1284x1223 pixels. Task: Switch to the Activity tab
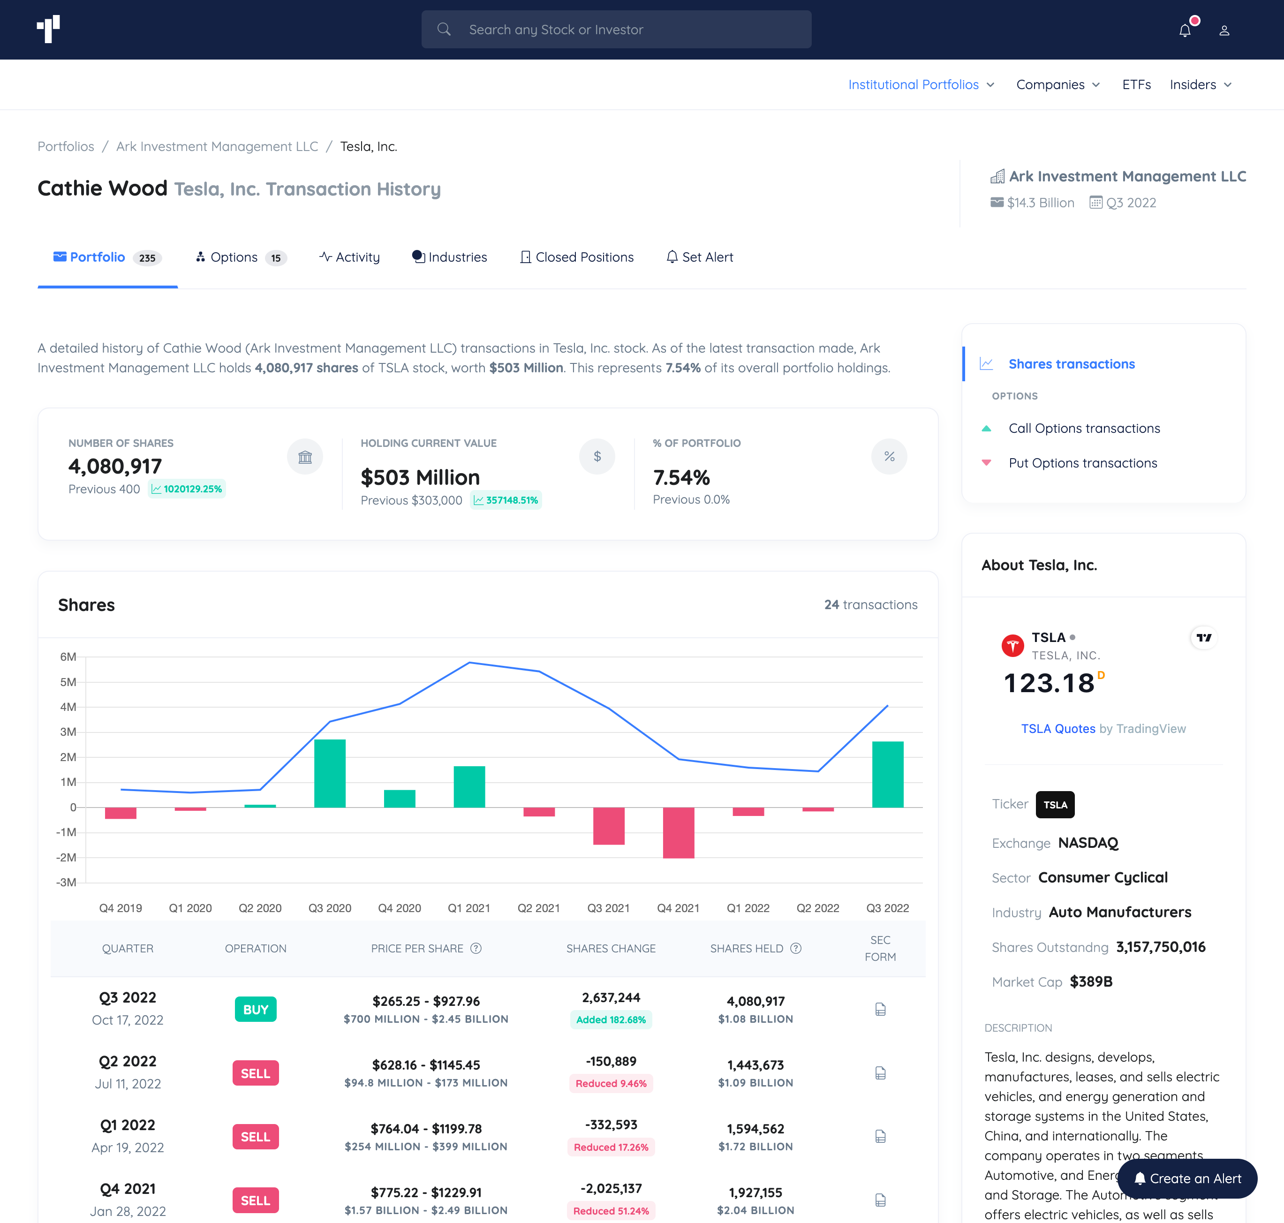click(349, 257)
